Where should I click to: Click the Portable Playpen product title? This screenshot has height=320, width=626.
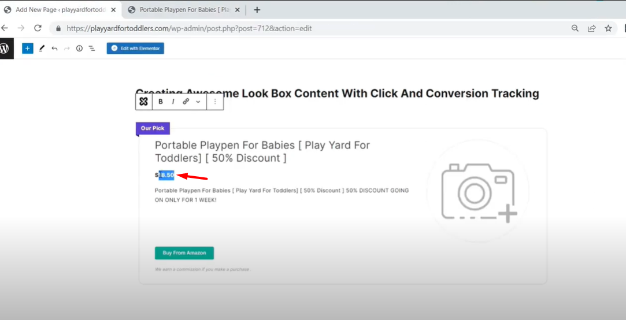[x=262, y=151]
